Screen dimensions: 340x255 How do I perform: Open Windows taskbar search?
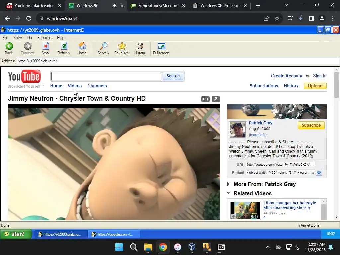point(134,247)
